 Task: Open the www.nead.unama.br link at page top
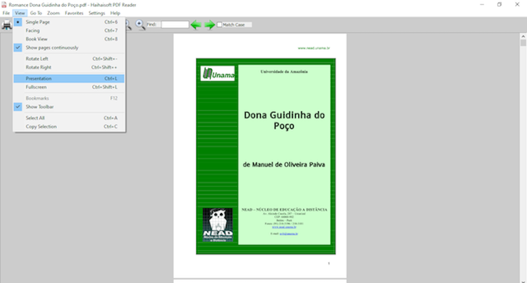click(314, 48)
